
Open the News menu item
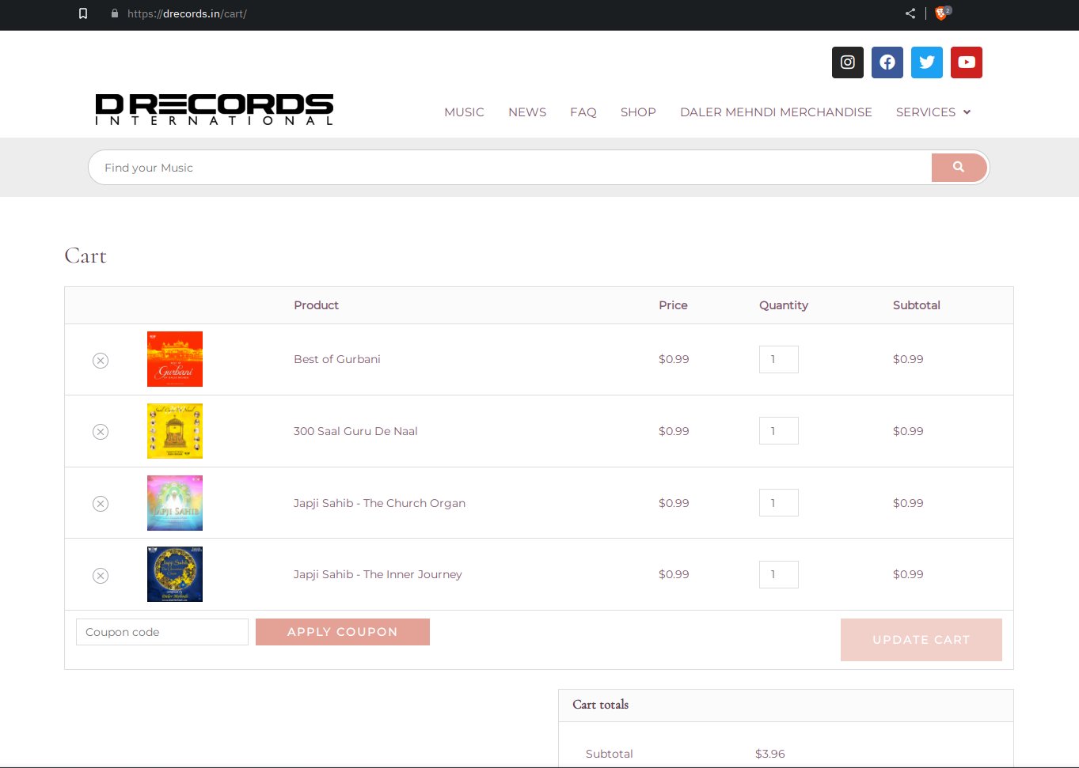[527, 112]
